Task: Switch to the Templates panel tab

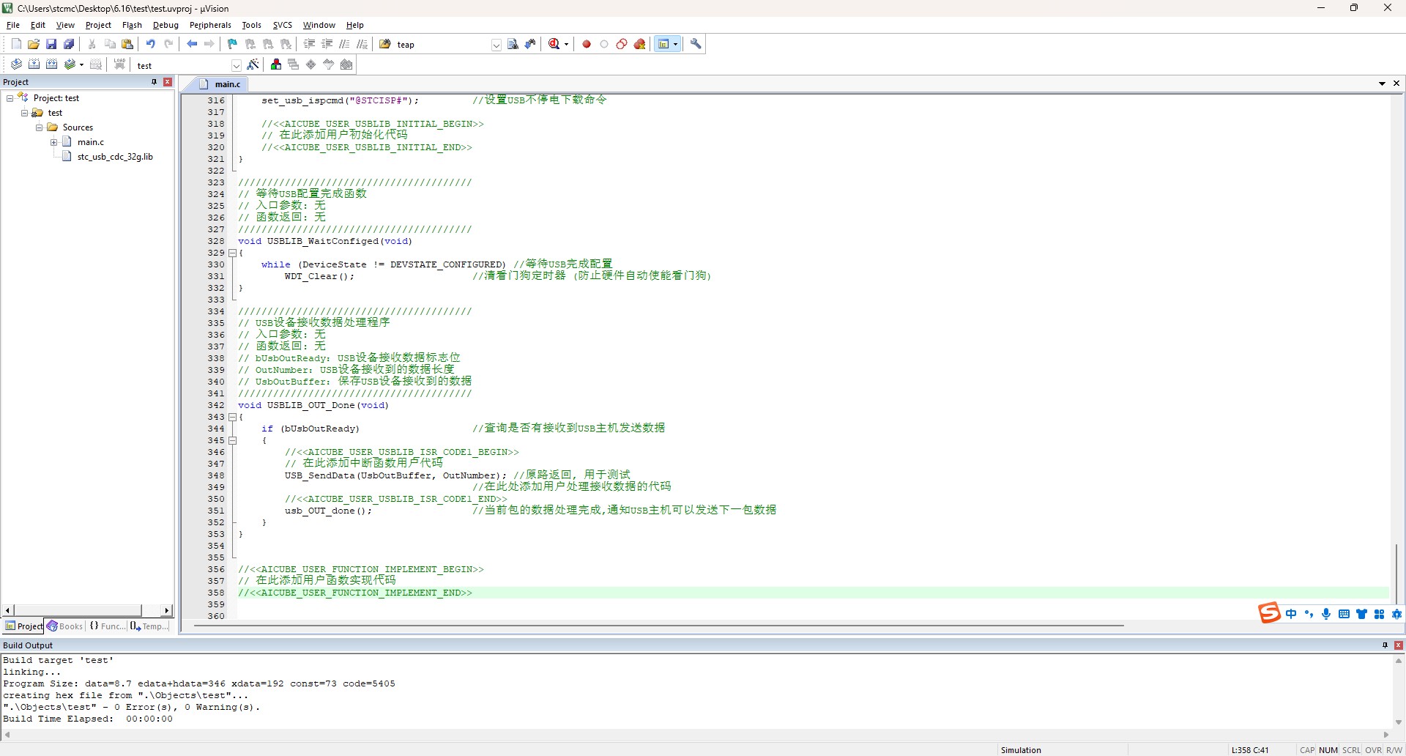Action: [x=149, y=626]
